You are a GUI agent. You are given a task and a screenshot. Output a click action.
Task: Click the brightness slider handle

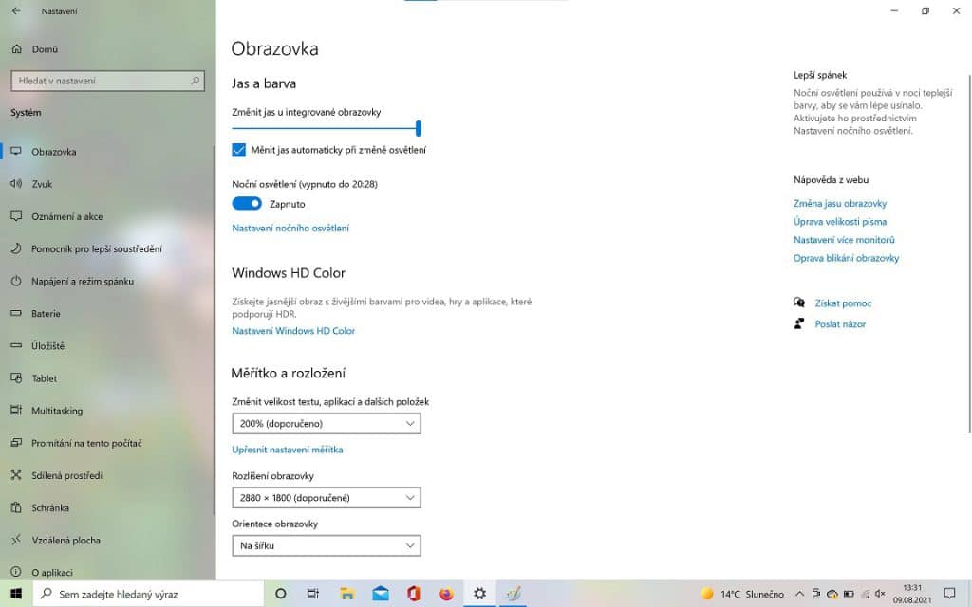tap(419, 128)
